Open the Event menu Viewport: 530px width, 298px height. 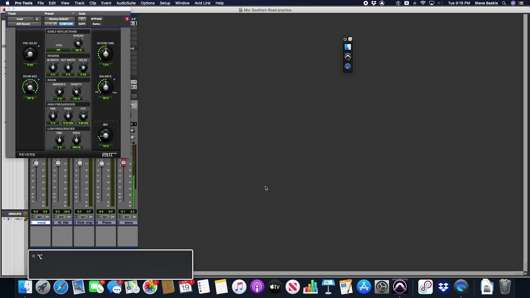pos(106,3)
